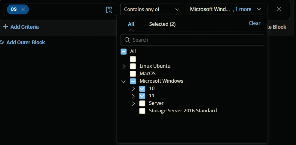Screen dimensions: 296x145
Task: Click the Server label text
Action: tap(156, 103)
